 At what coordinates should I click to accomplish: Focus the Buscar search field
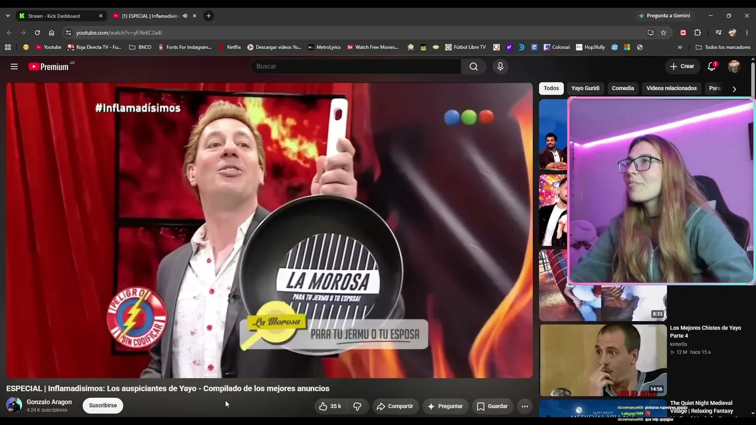click(356, 67)
